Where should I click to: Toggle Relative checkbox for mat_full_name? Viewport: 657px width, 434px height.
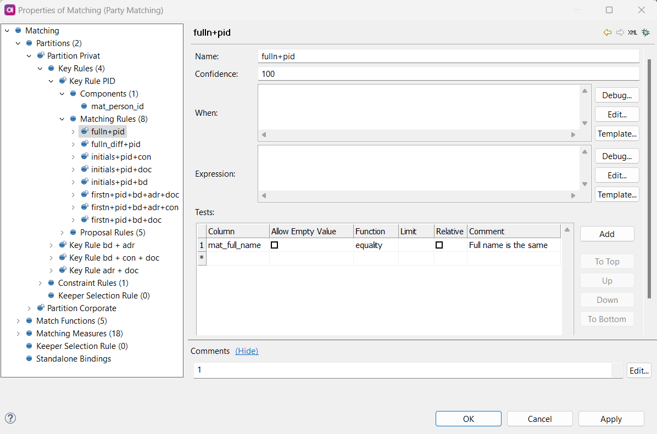[x=439, y=245]
